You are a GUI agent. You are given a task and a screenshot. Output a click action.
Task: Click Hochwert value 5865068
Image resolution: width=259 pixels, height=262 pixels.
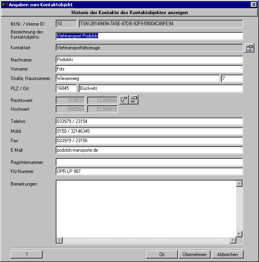[x=71, y=109]
